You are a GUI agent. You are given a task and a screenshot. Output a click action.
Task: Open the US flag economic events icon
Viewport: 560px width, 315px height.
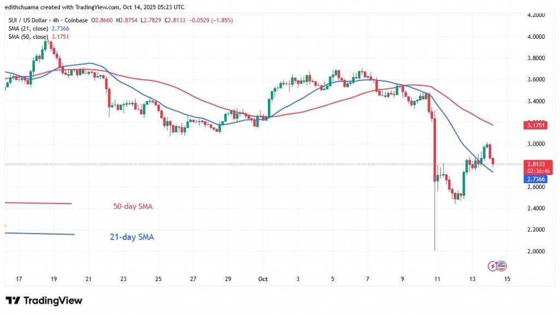(x=501, y=266)
